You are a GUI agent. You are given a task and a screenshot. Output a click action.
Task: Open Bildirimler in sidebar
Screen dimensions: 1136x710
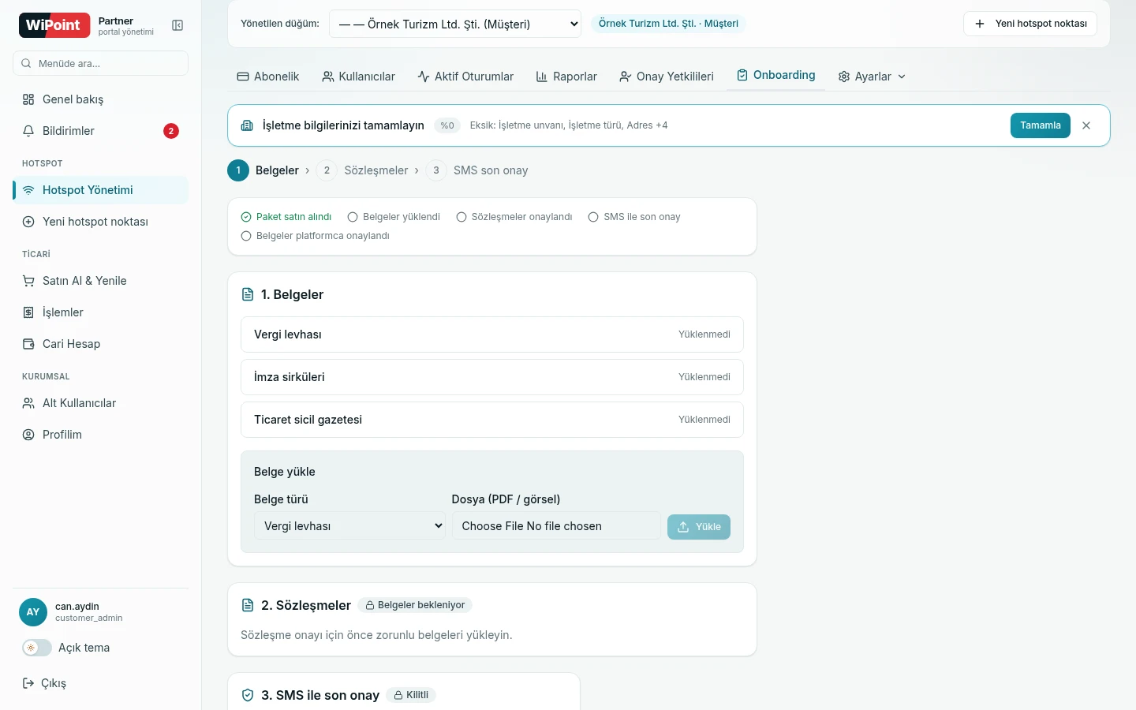pos(100,131)
